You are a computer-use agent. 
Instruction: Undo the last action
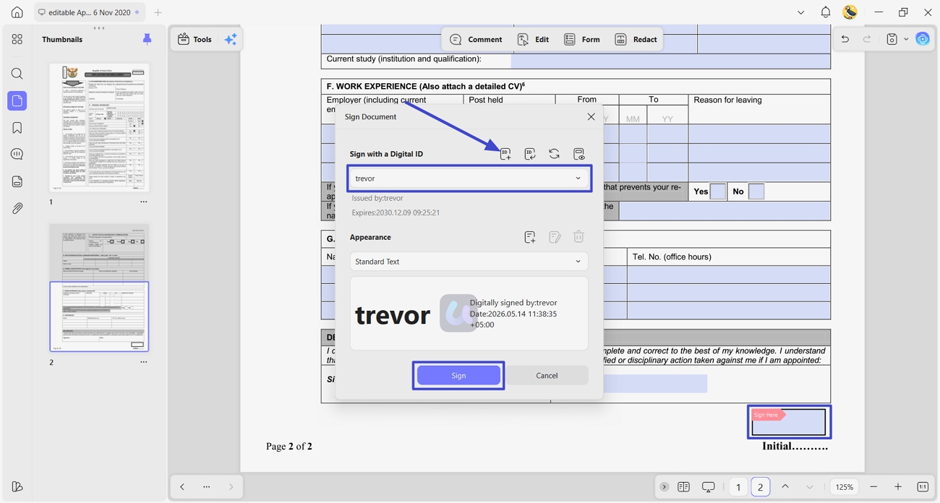pos(845,39)
